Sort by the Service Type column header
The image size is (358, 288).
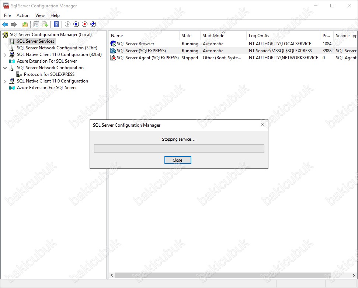(346, 36)
